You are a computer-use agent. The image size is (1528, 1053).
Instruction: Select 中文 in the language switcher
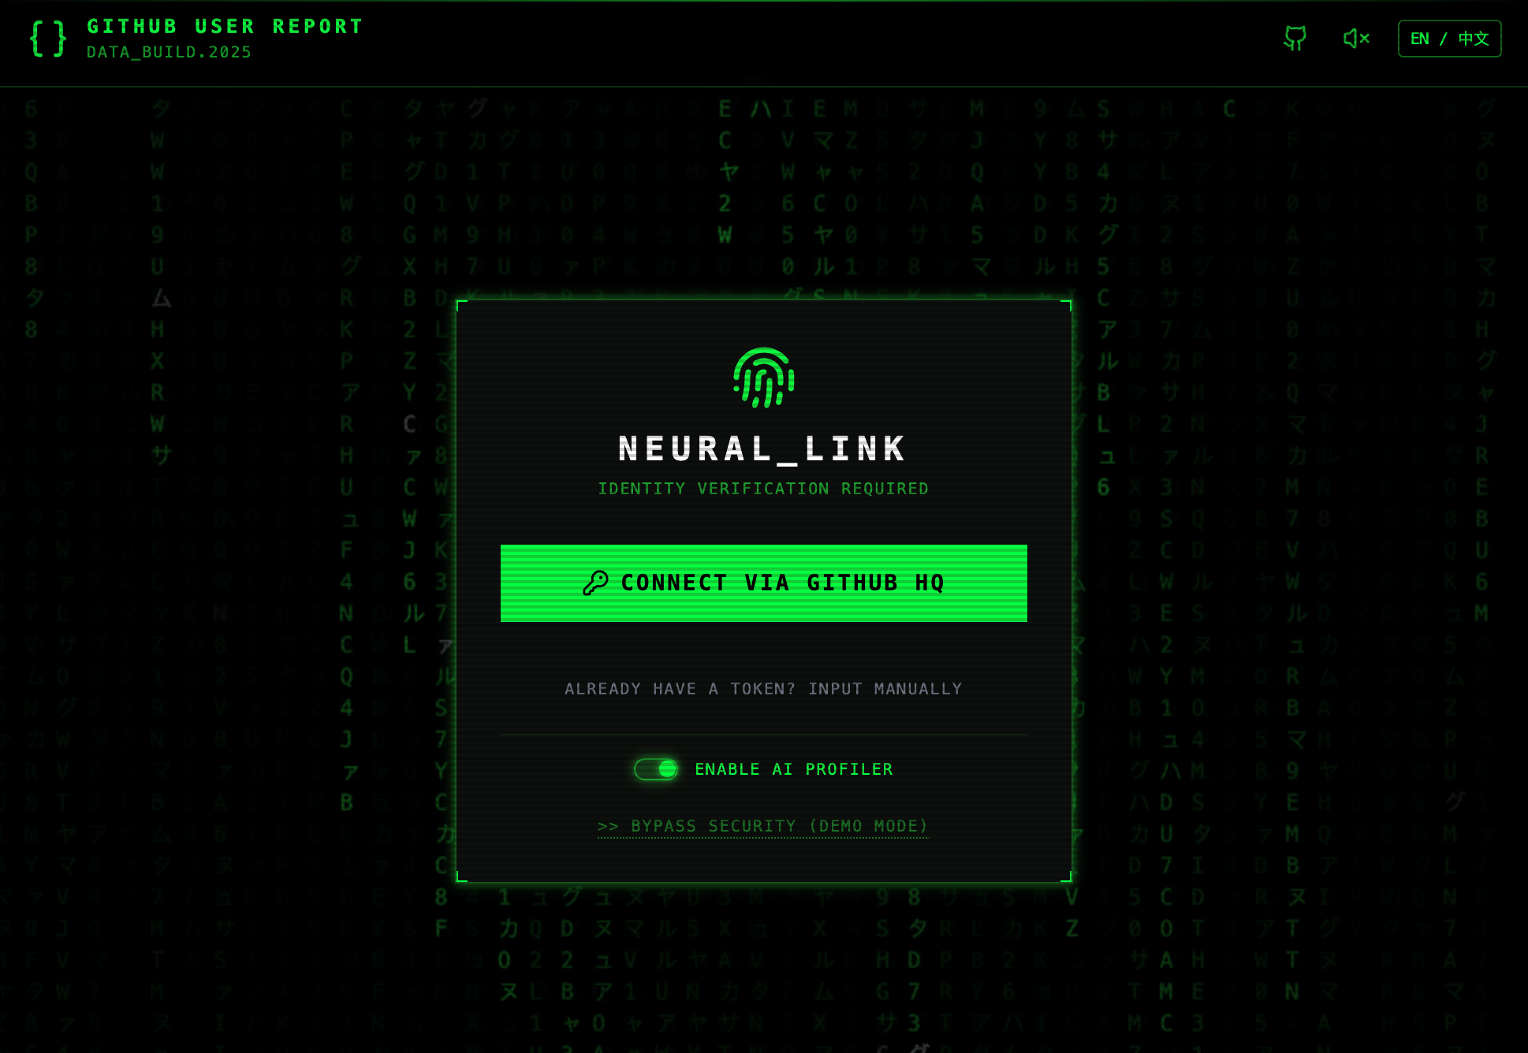point(1473,39)
